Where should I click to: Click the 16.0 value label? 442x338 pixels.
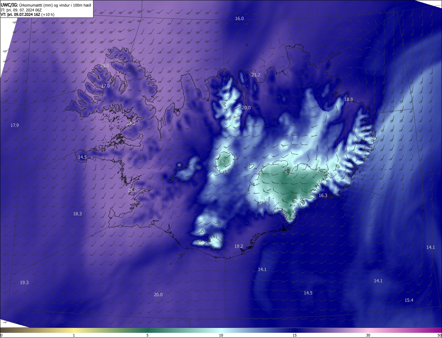coord(239,19)
